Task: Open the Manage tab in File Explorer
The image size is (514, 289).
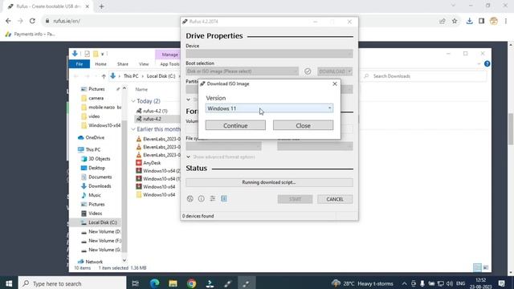Action: point(169,55)
